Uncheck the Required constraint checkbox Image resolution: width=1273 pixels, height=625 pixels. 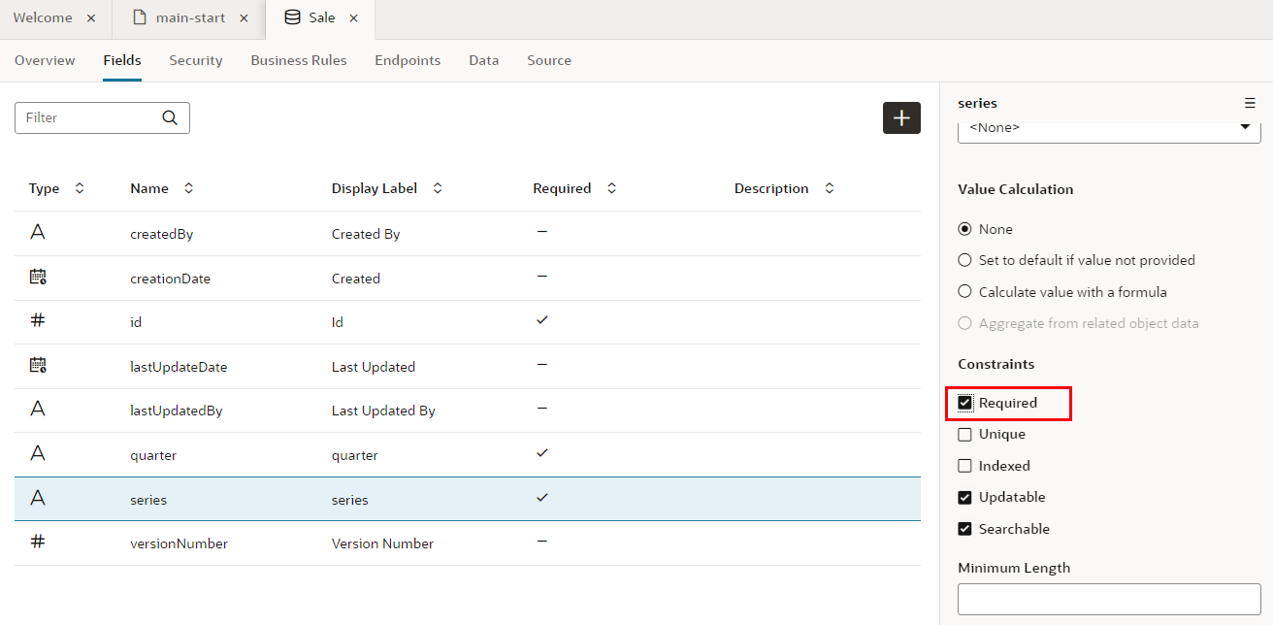964,403
